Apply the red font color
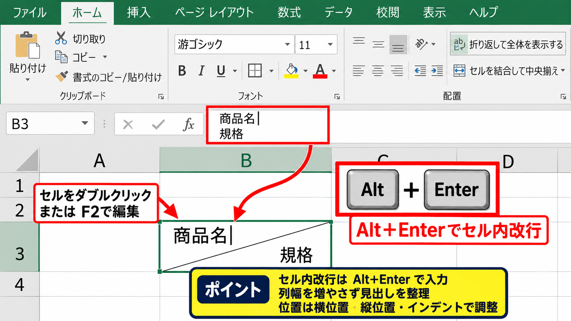Viewport: 571px width, 321px height. click(320, 71)
